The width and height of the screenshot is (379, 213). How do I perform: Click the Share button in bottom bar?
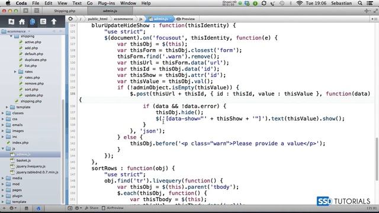tap(91, 208)
